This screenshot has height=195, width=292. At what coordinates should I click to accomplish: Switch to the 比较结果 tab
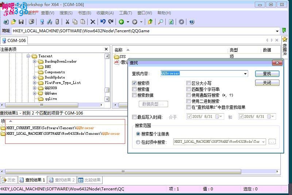[89, 180]
